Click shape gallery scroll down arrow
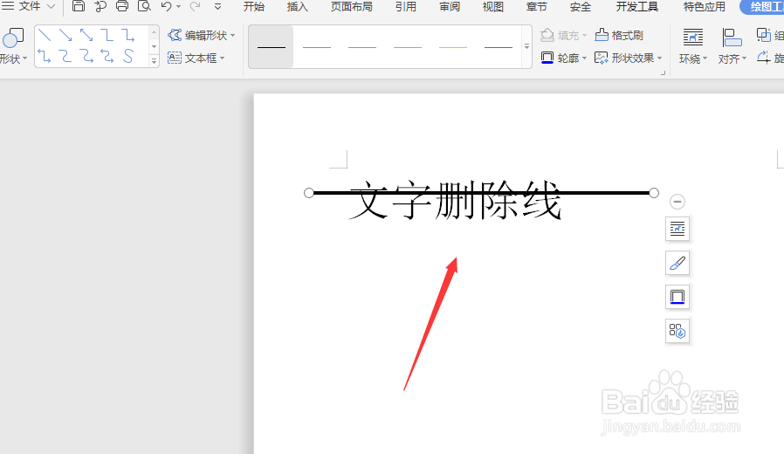Viewport: 784px width, 454px height. pyautogui.click(x=154, y=46)
